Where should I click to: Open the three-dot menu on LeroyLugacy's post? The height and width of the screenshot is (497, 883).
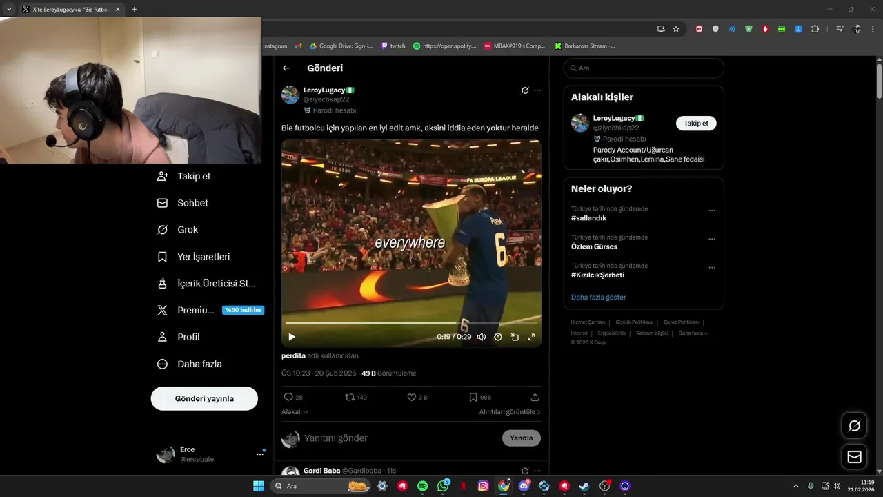point(537,90)
